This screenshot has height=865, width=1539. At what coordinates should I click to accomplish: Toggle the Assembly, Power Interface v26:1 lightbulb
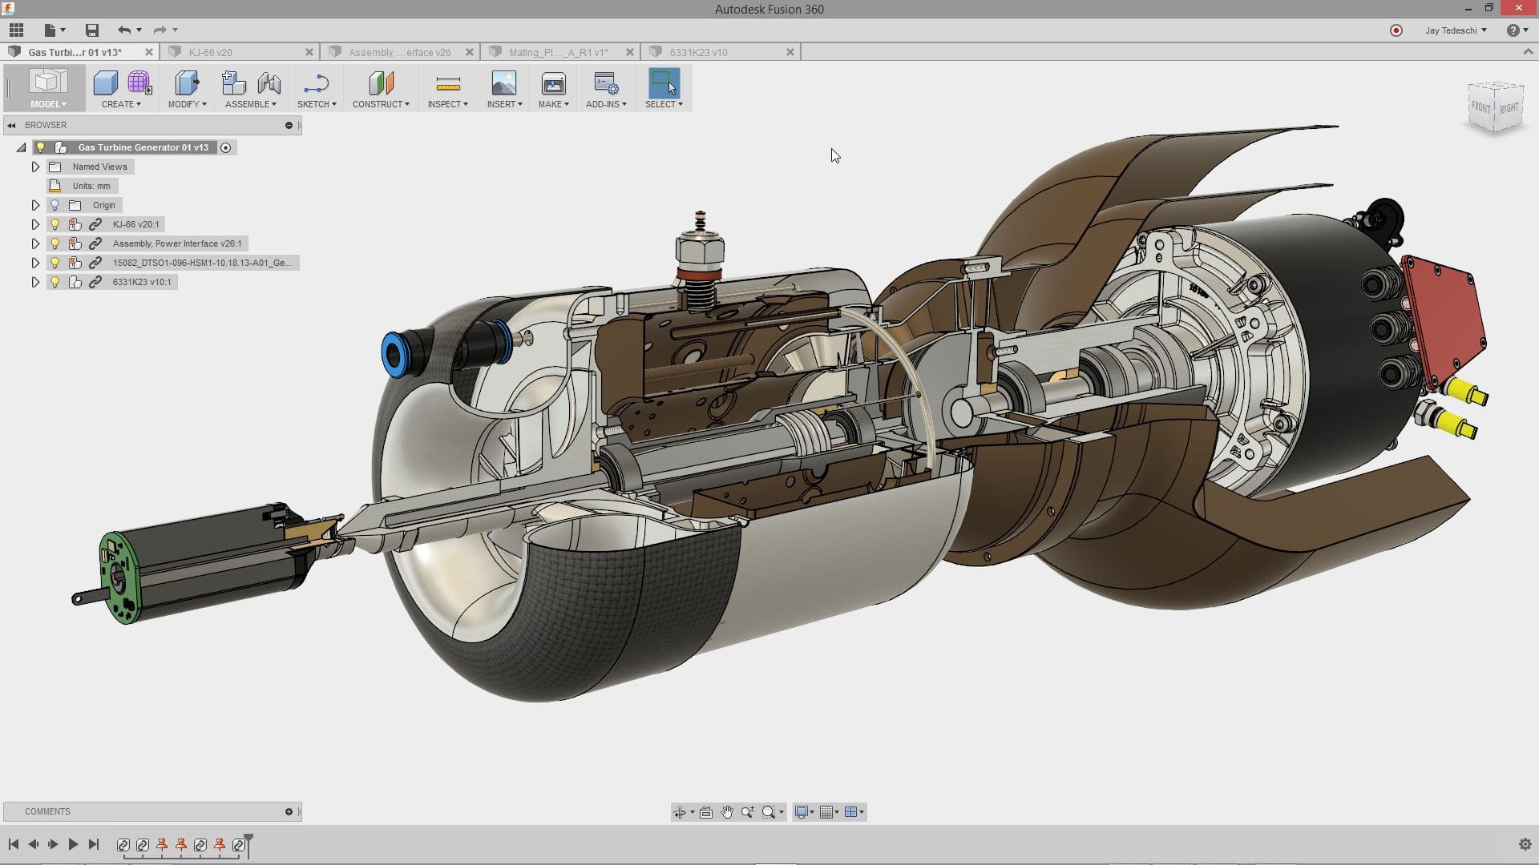click(x=54, y=243)
